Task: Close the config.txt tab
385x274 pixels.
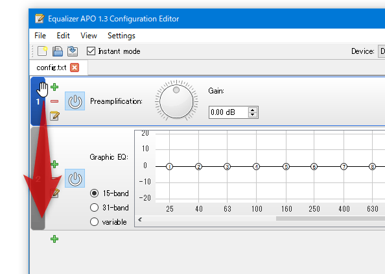Action: (75, 68)
